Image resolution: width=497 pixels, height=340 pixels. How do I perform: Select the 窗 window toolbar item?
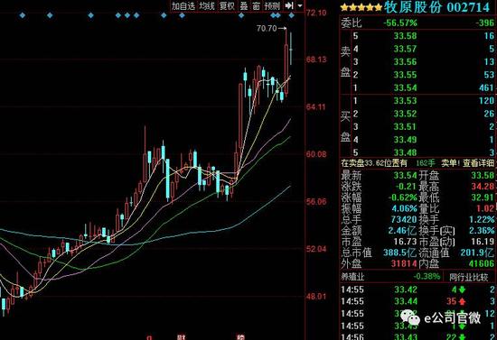pos(256,5)
